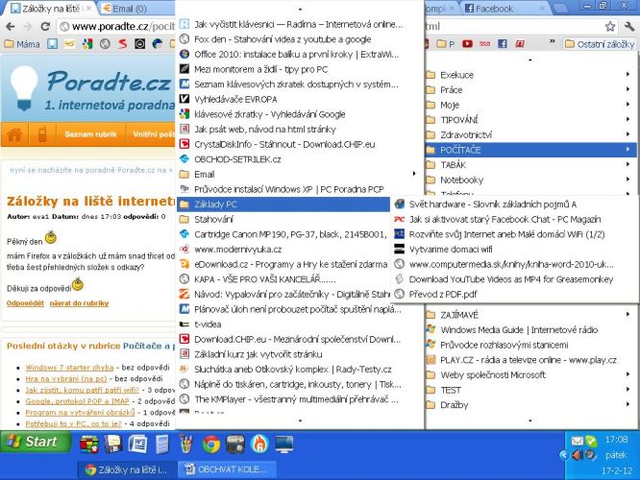Click the mobile phone icon in the orange navbar
Screen dimensions: 640x480
[x=42, y=134]
